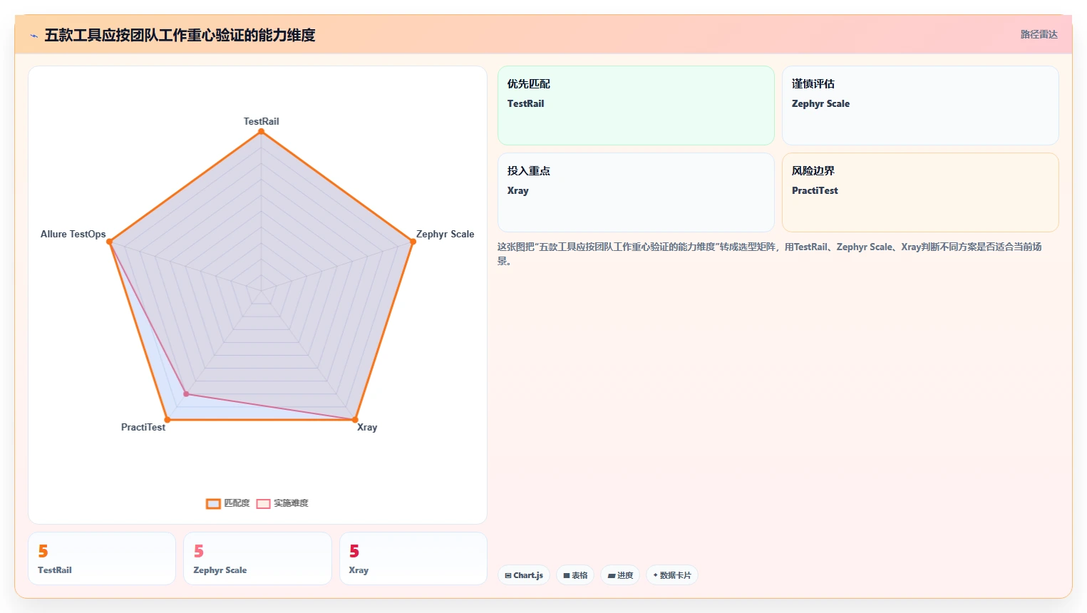1087x613 pixels.
Task: Click the TestRail data point on radar
Action: pos(262,131)
